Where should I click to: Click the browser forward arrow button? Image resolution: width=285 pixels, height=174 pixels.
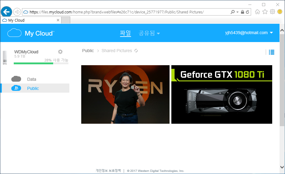17,12
